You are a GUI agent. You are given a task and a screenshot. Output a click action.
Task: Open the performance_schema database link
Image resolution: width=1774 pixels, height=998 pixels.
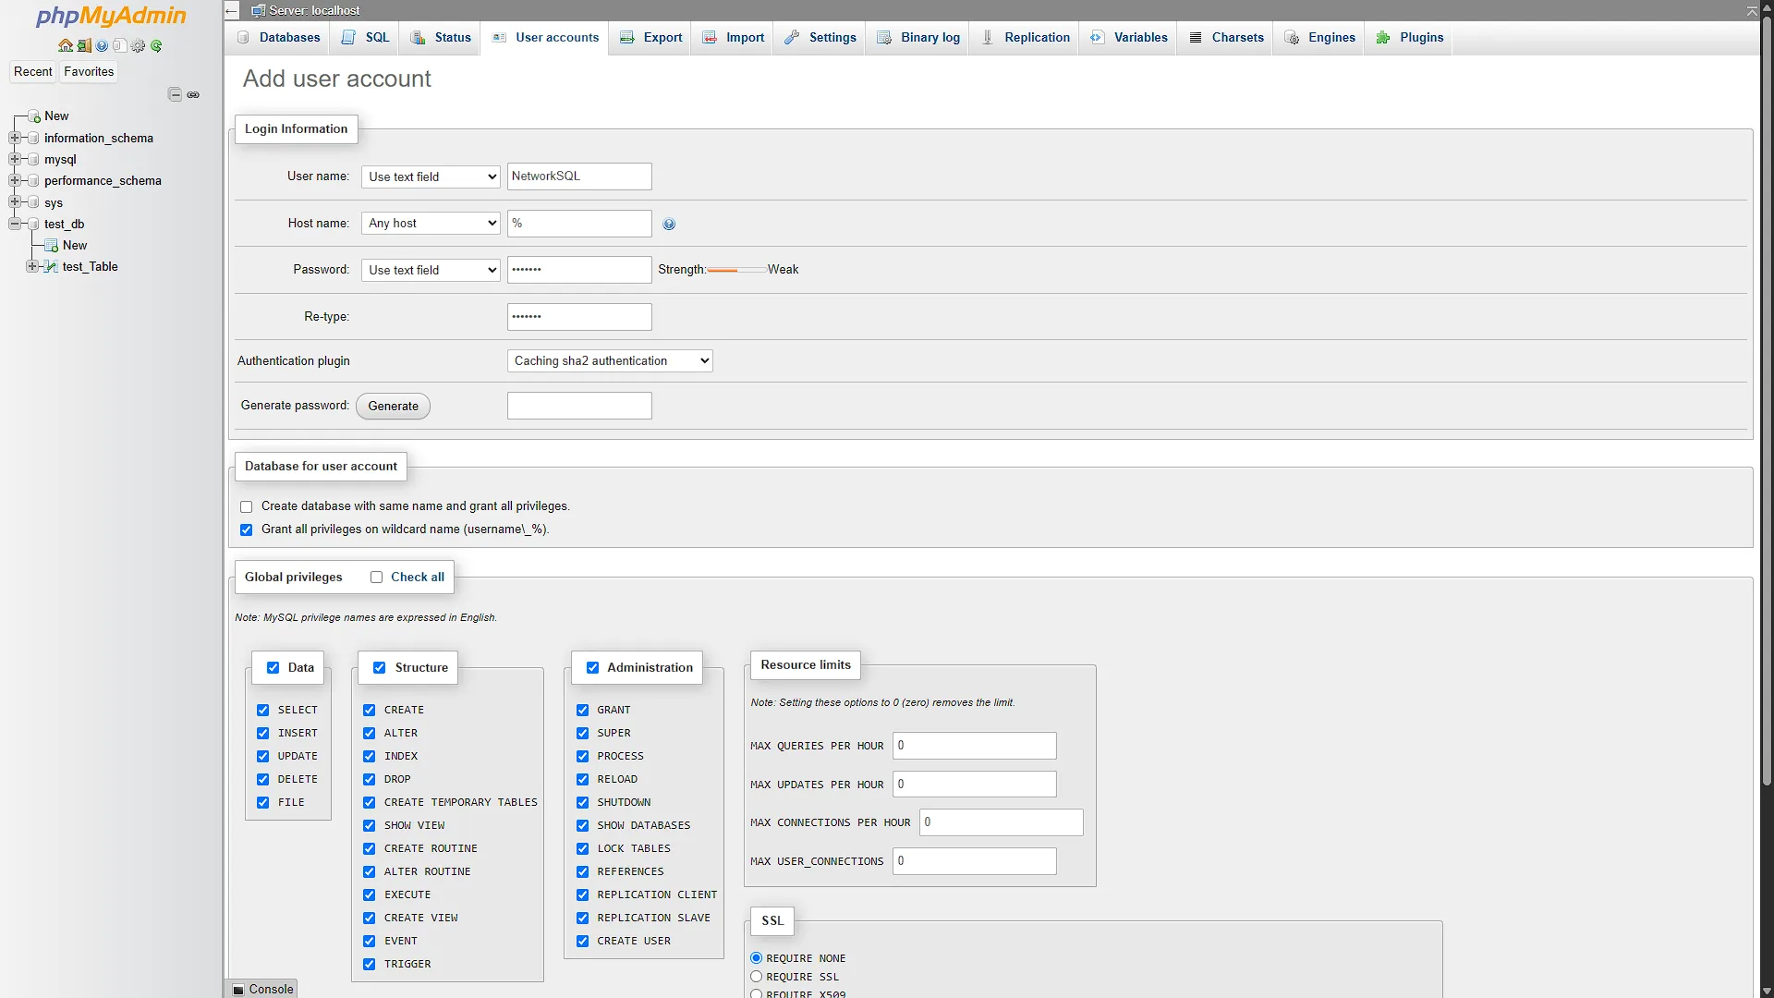click(x=103, y=181)
